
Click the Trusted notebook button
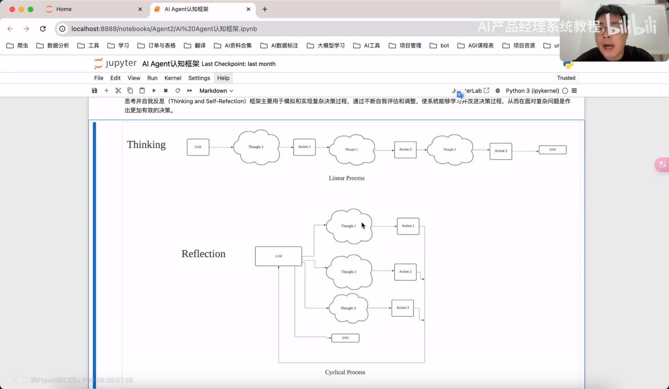click(566, 78)
